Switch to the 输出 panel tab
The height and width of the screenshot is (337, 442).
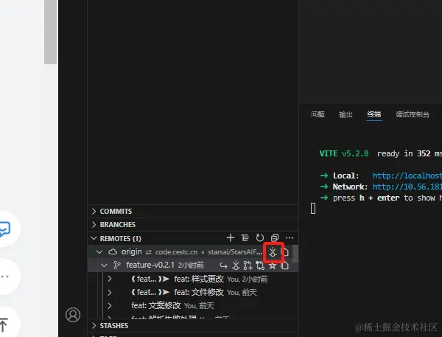[x=345, y=114]
